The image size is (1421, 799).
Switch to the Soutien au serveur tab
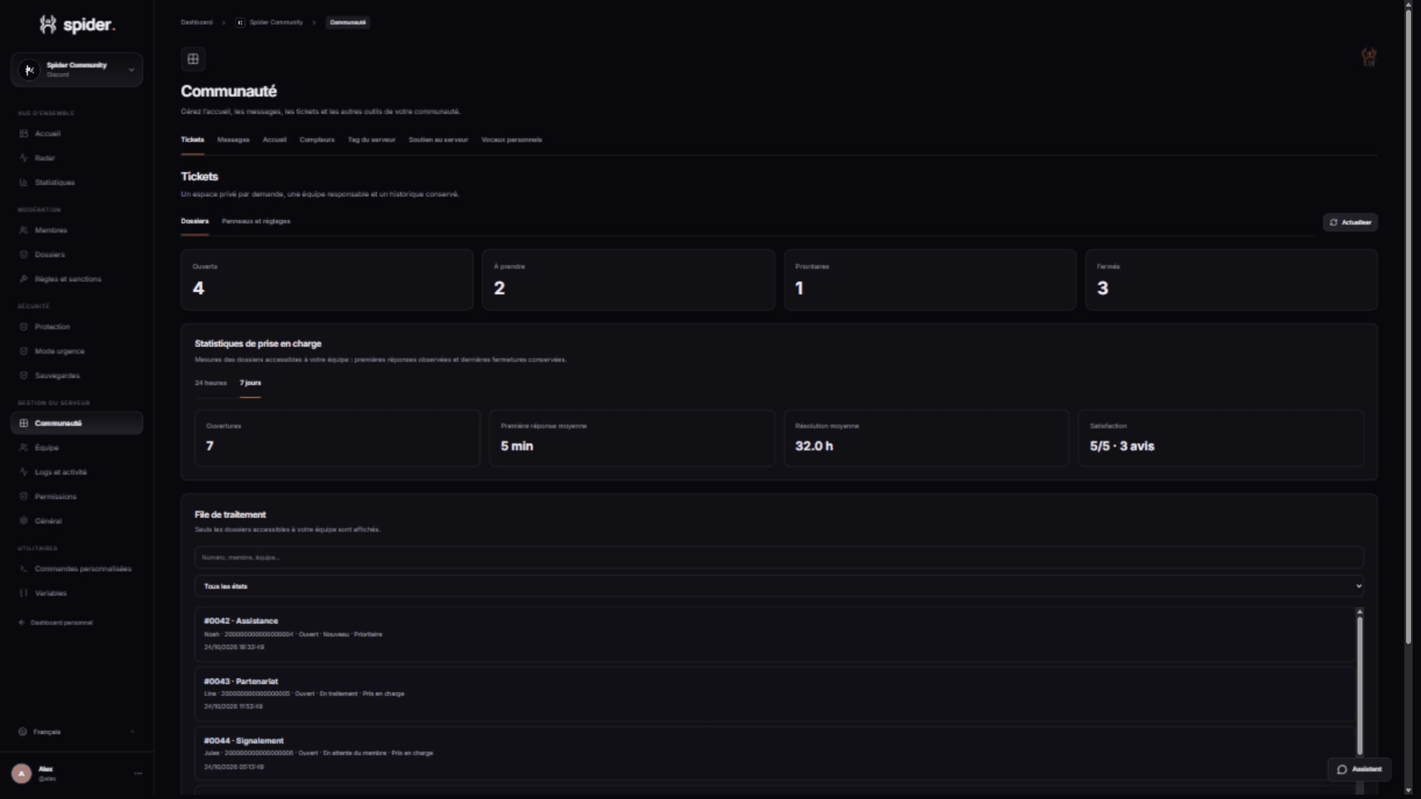(439, 139)
